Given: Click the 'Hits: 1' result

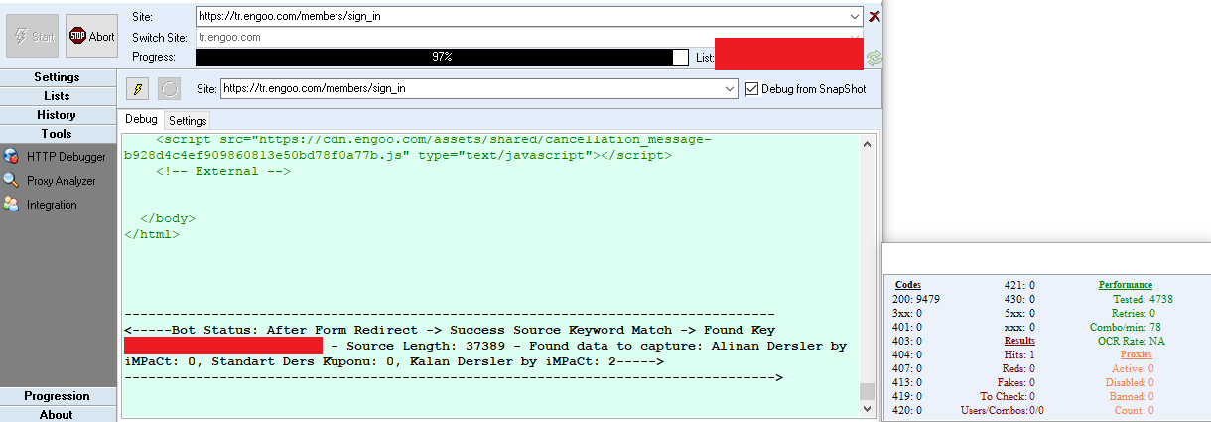Looking at the screenshot, I should 1017,354.
